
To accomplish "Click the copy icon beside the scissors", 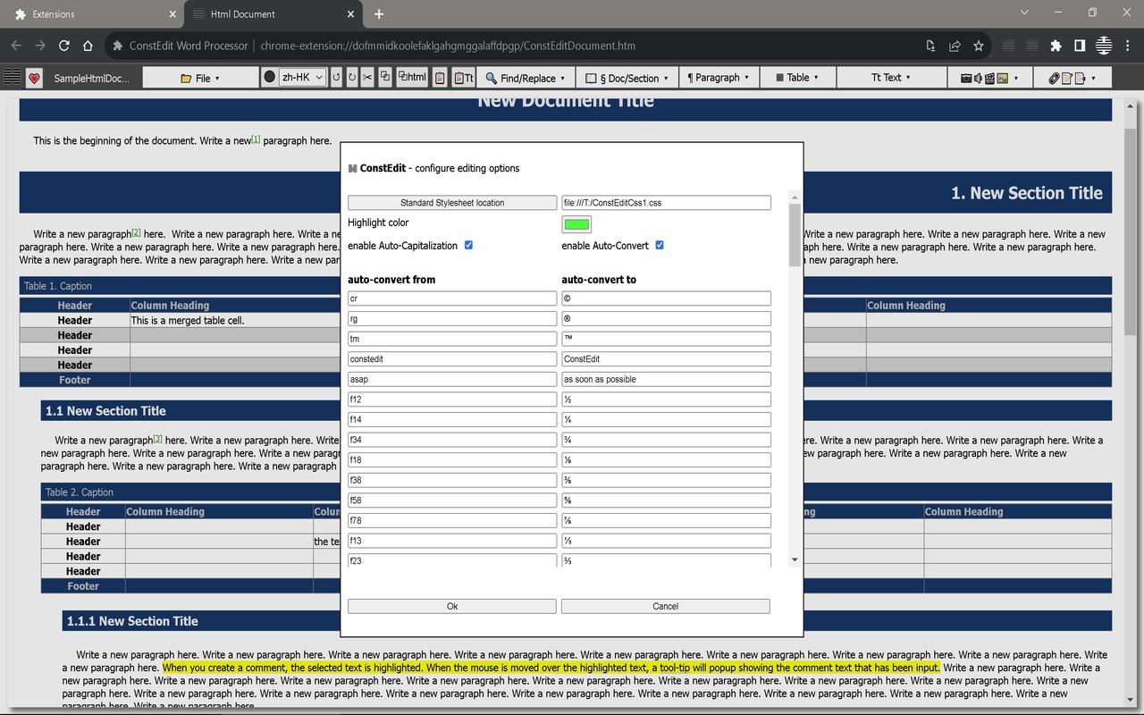I will 385,77.
